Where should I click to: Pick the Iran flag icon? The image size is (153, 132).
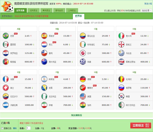tap(44, 105)
